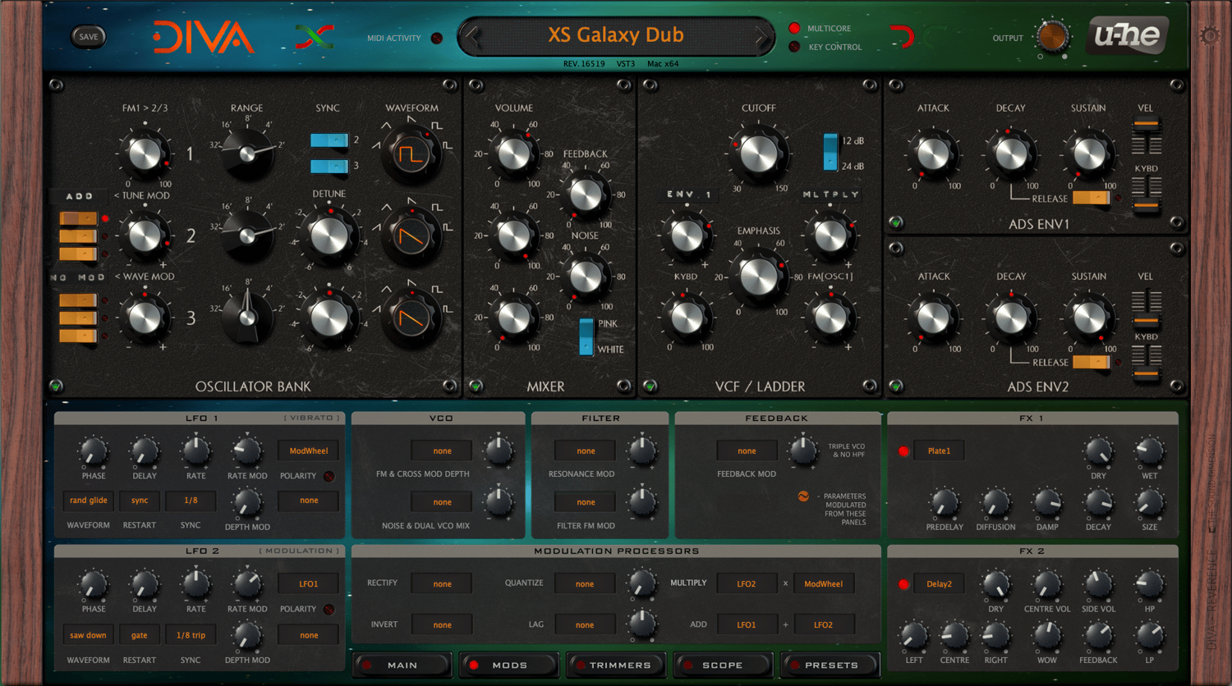Open LFO 1 restart 'sync' selector

coord(140,501)
